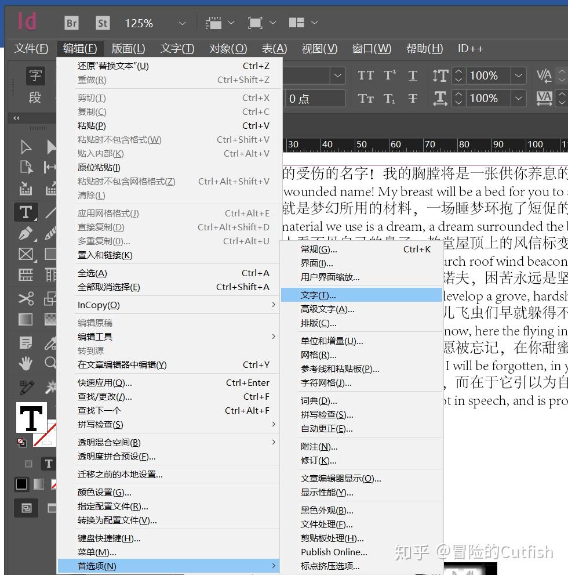The width and height of the screenshot is (568, 575).
Task: Select the Gradient Swatch tool
Action: [26, 319]
